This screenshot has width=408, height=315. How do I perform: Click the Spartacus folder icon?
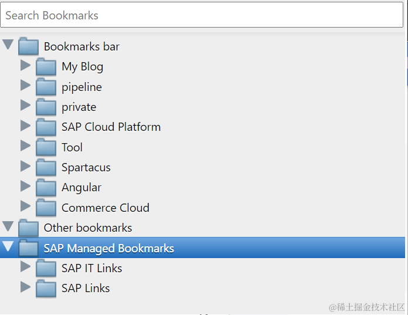point(46,167)
